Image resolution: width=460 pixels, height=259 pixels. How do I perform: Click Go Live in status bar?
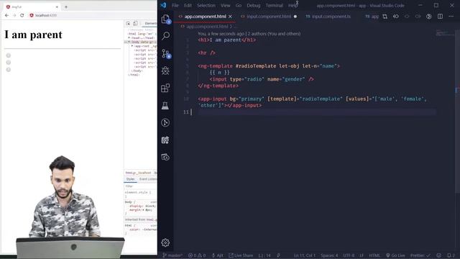point(395,255)
